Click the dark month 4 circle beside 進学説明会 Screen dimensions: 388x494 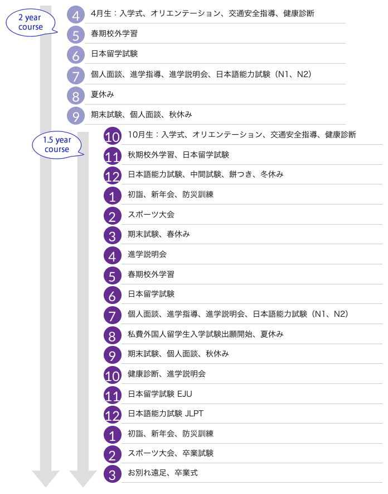tap(113, 255)
